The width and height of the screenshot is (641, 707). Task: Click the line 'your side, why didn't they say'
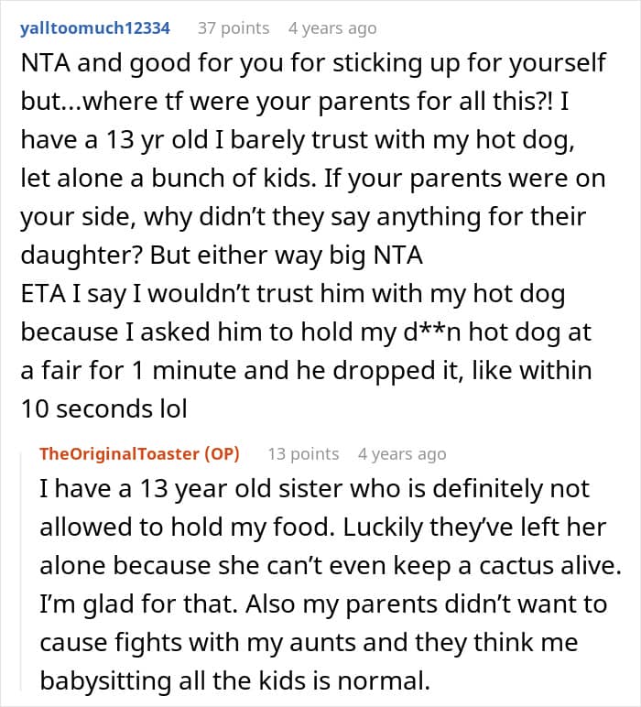click(303, 217)
